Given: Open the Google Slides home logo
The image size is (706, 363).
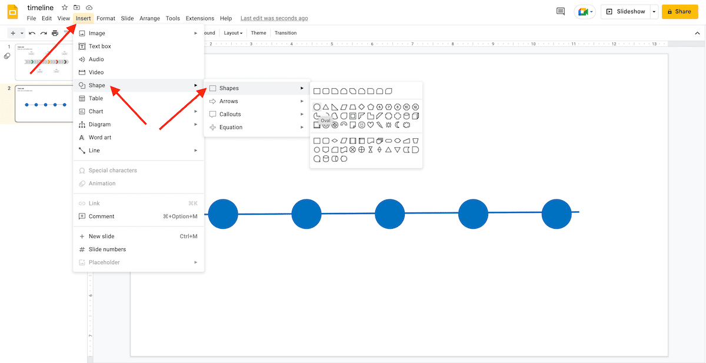Looking at the screenshot, I should point(12,12).
